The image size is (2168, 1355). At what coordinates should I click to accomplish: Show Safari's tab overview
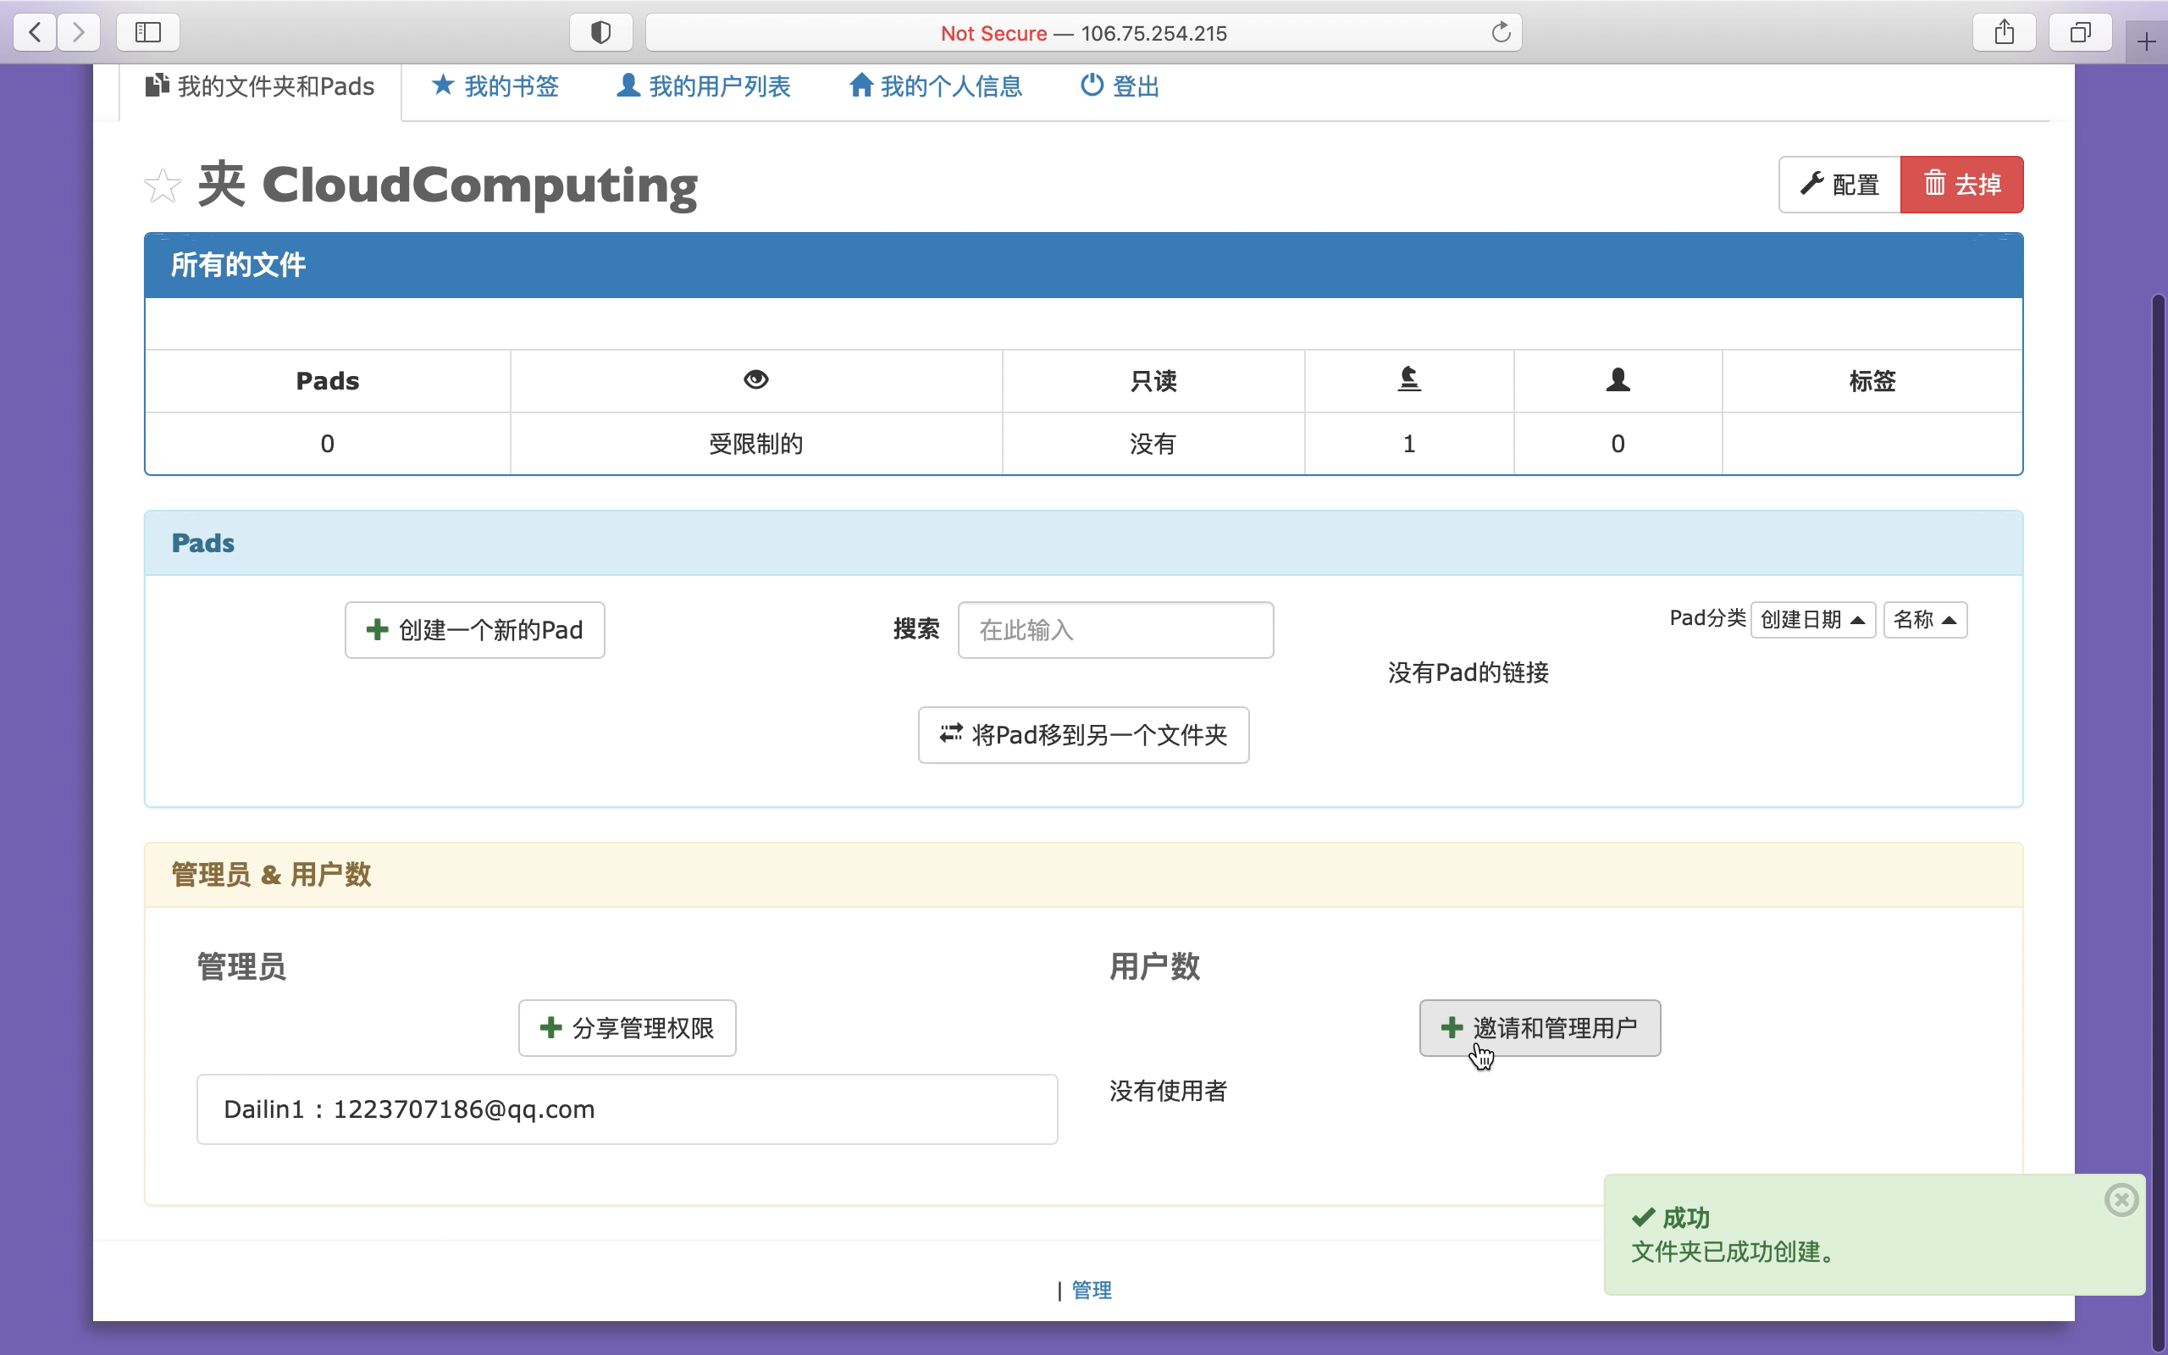pyautogui.click(x=2080, y=33)
